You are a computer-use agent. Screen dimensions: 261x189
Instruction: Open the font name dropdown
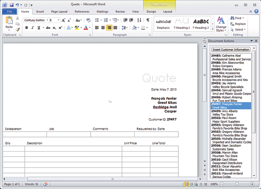point(47,20)
